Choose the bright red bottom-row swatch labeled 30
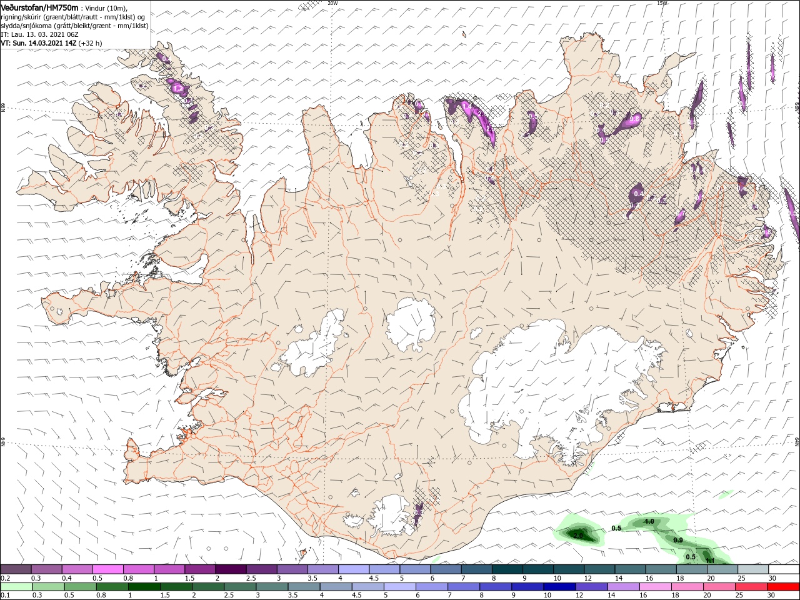Screen dimensions: 800x600 click(784, 587)
